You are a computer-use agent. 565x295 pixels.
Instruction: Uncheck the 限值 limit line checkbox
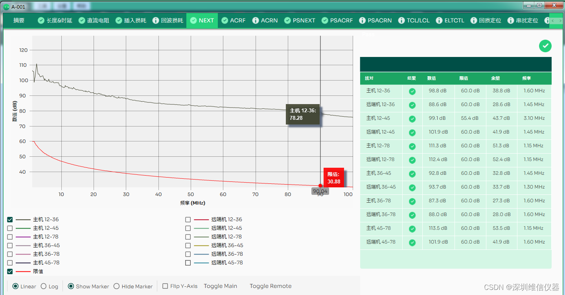pos(10,271)
